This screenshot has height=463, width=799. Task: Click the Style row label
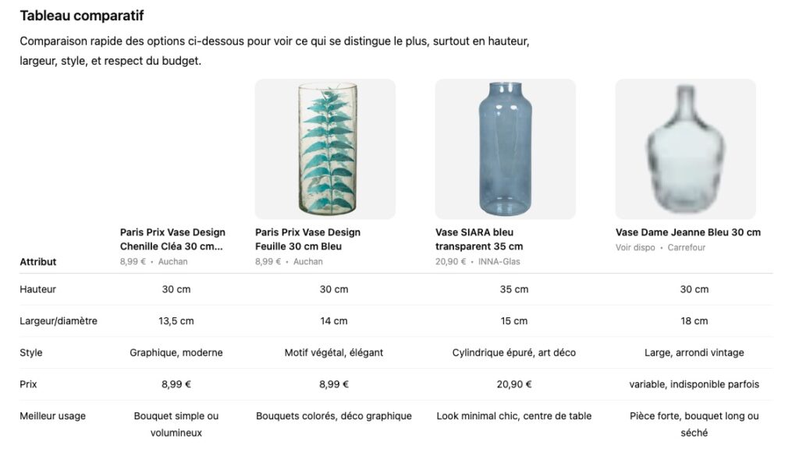point(31,353)
